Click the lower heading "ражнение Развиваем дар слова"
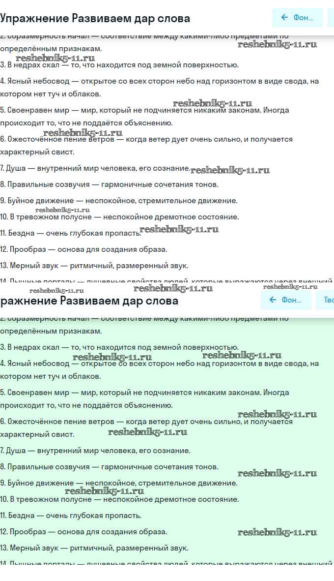Screen dimensions: 334x581 pos(89,301)
